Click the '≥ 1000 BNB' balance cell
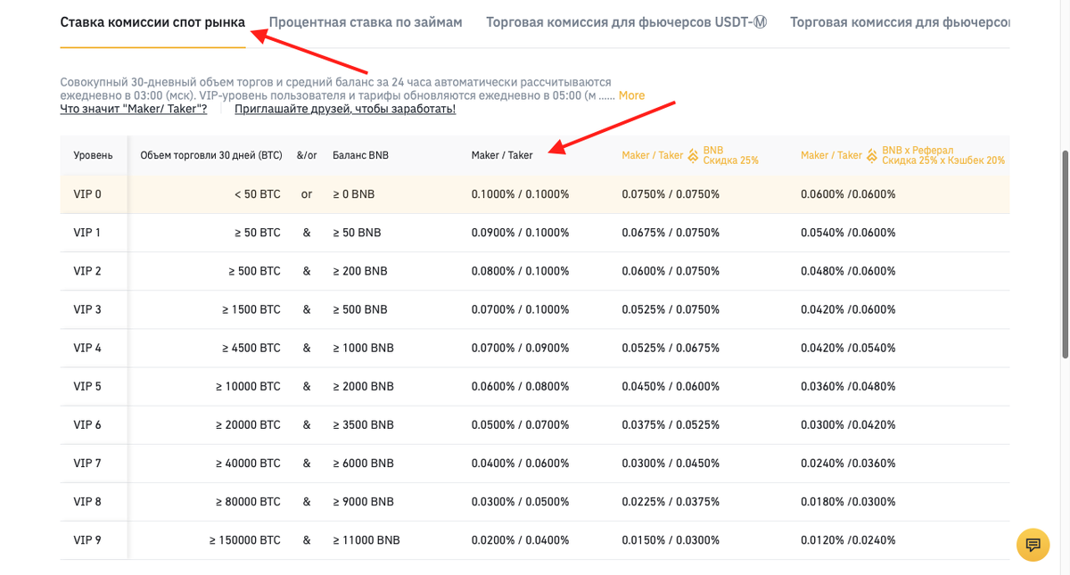 363,348
